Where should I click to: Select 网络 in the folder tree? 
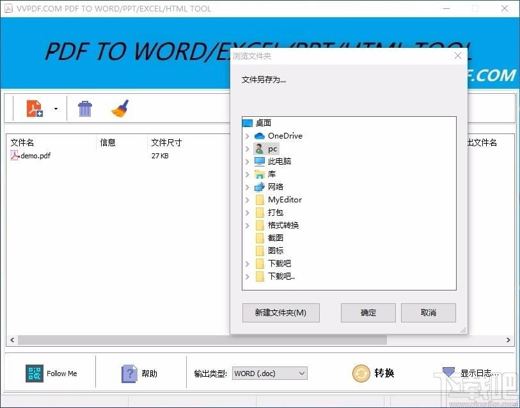pos(276,187)
